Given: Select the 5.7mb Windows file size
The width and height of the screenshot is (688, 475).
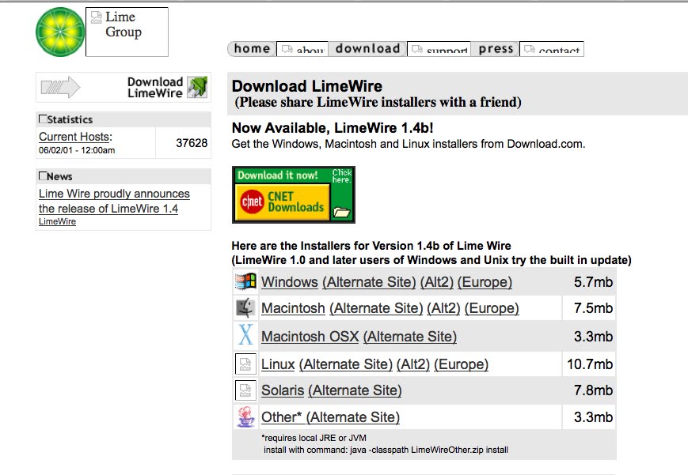Looking at the screenshot, I should tap(593, 281).
